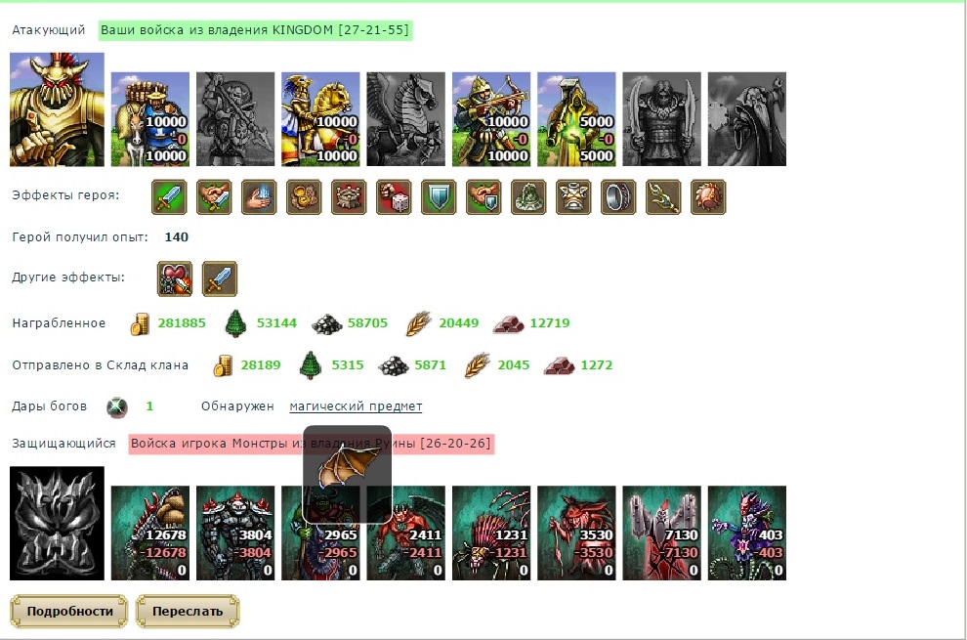The image size is (967, 640).
Task: Click the heart with sword other-effect icon
Action: pyautogui.click(x=175, y=278)
